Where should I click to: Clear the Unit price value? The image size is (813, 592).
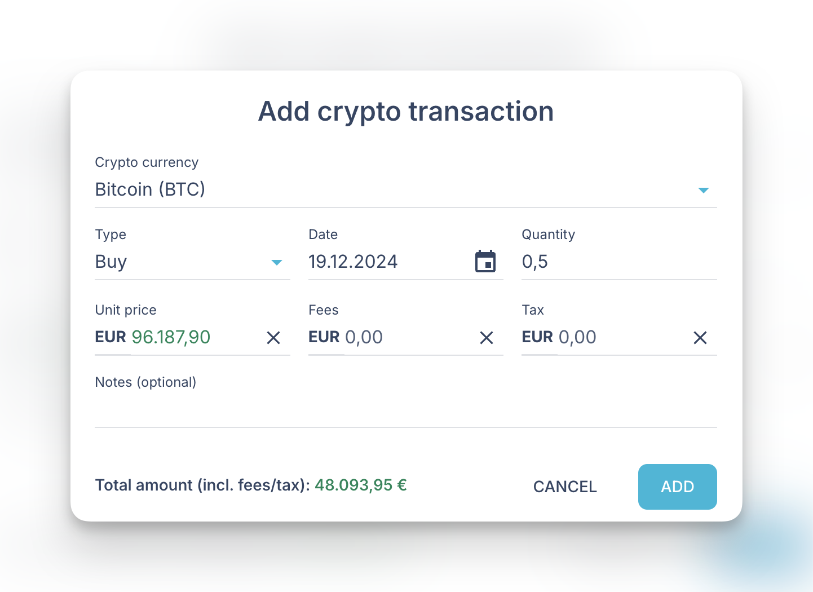click(273, 338)
